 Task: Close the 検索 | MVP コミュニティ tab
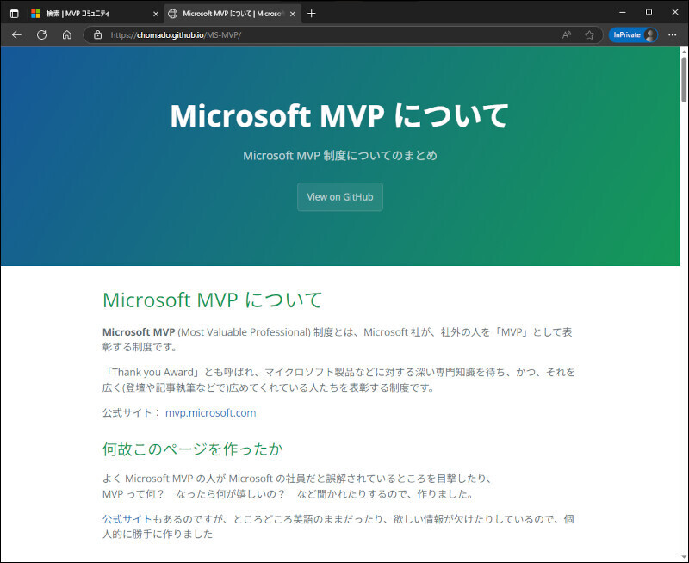click(156, 14)
